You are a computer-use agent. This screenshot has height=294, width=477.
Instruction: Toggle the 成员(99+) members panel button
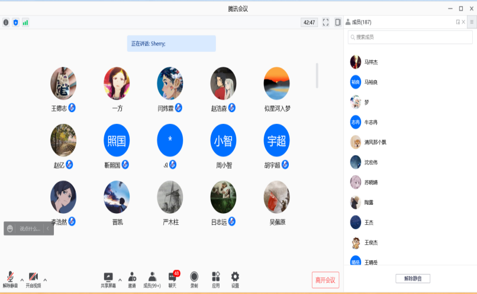click(152, 277)
